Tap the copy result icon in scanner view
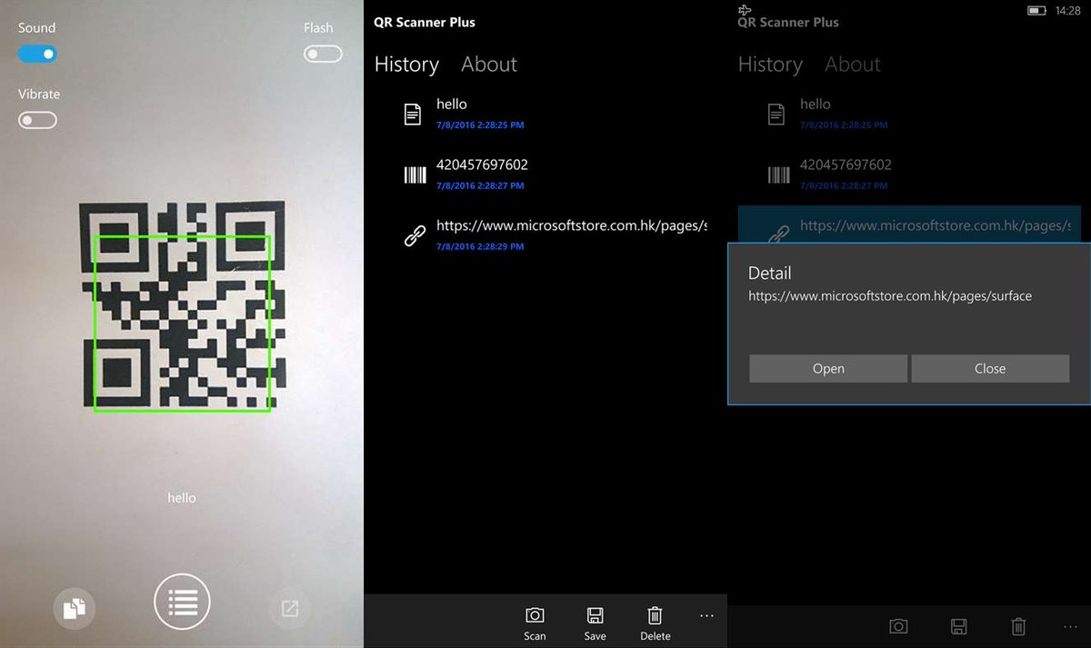 (x=74, y=609)
